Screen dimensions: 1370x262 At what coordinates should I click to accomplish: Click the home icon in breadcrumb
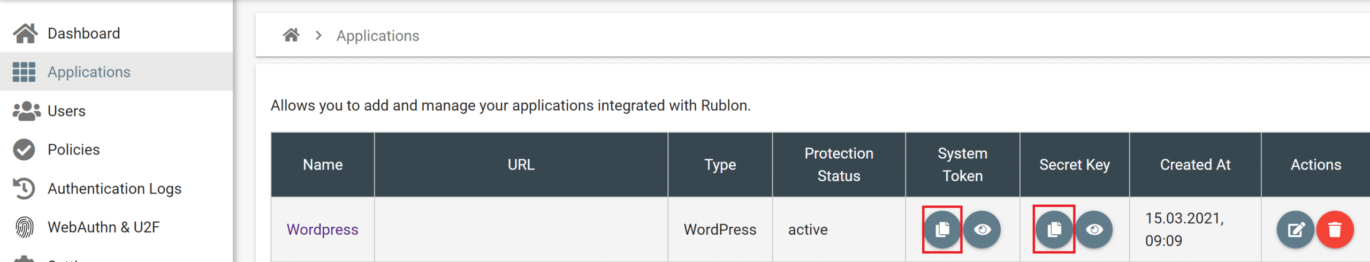coord(291,35)
